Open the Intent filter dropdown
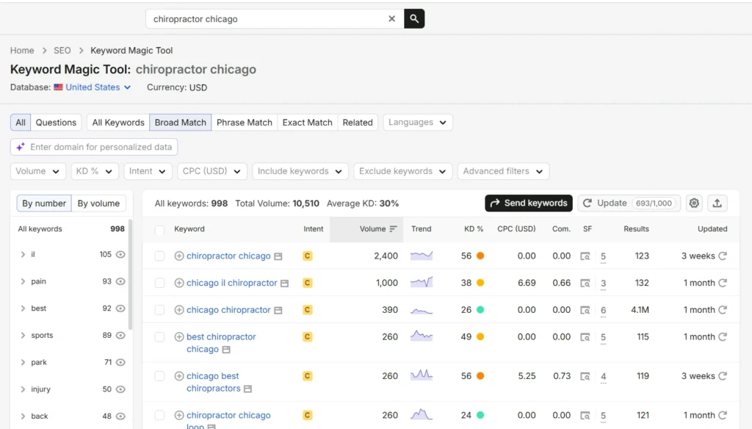This screenshot has width=752, height=429. click(148, 171)
